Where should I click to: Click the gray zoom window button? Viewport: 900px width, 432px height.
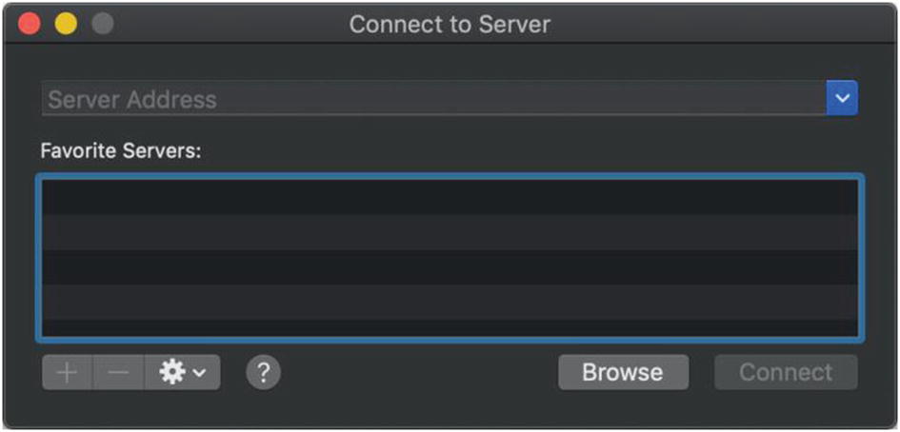101,24
